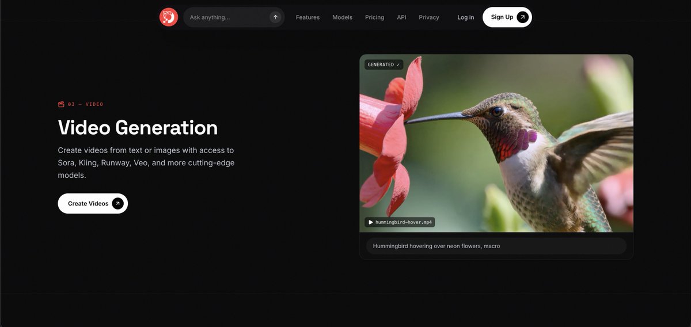691x327 pixels.
Task: Open the Privacy nav item
Action: 429,17
